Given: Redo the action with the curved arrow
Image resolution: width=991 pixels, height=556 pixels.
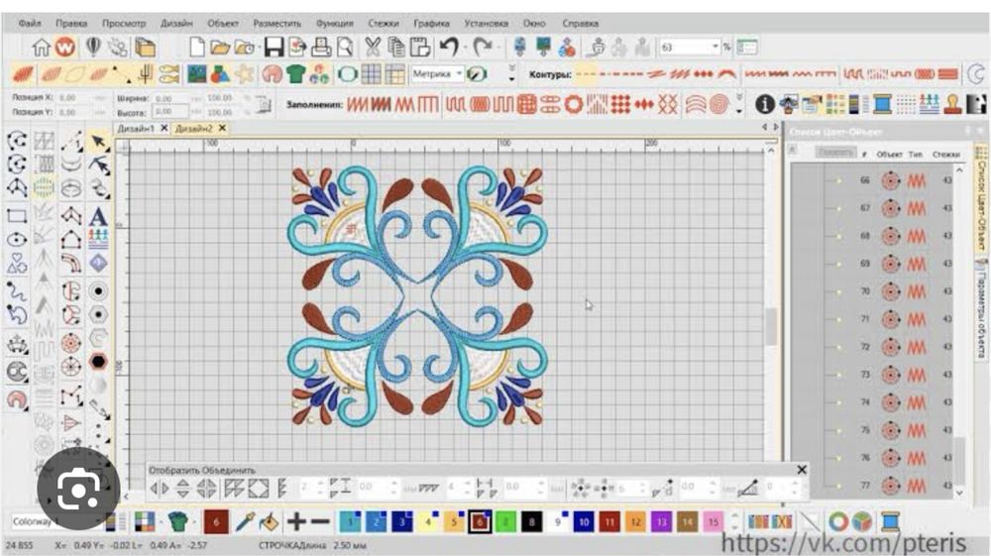Looking at the screenshot, I should point(483,47).
